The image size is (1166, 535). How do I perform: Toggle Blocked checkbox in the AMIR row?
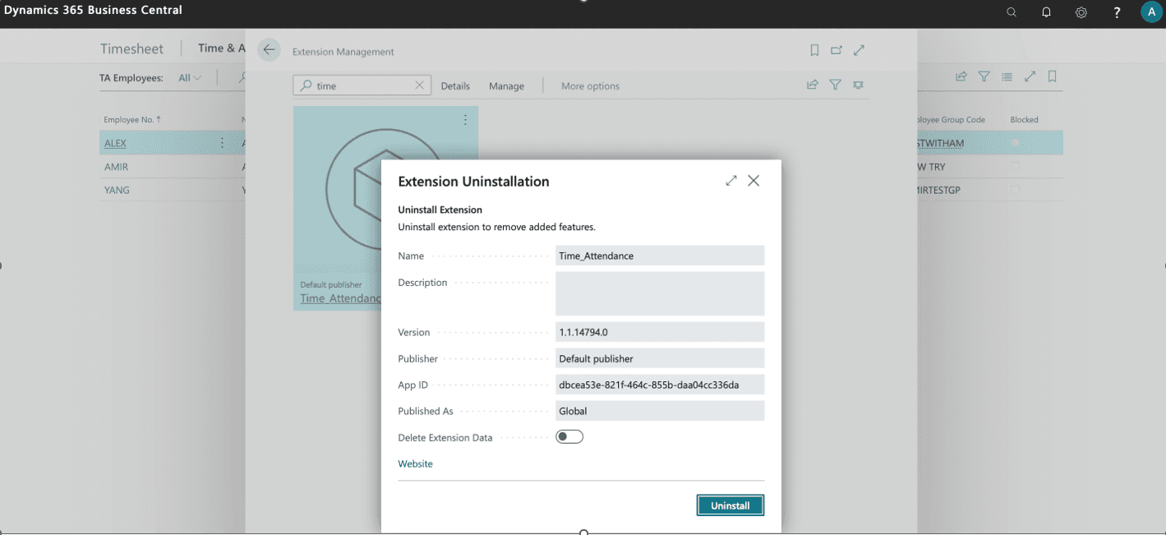click(1016, 167)
